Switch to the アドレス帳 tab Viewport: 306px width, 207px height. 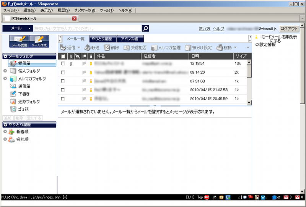130,39
